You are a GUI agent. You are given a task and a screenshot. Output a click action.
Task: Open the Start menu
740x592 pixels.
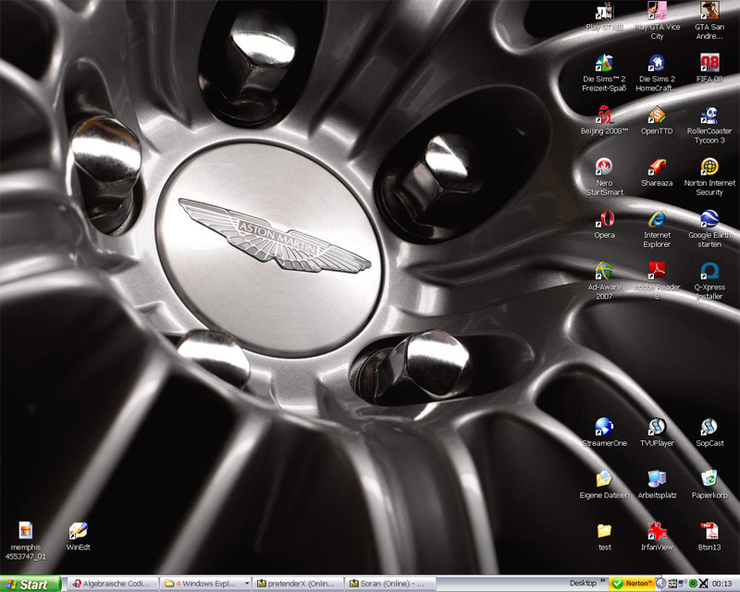31,584
